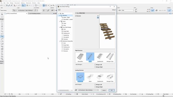Screen dimensions: 173x97
Task: Select the Arrow tool in the toolbox
Action: [x=2, y=14]
